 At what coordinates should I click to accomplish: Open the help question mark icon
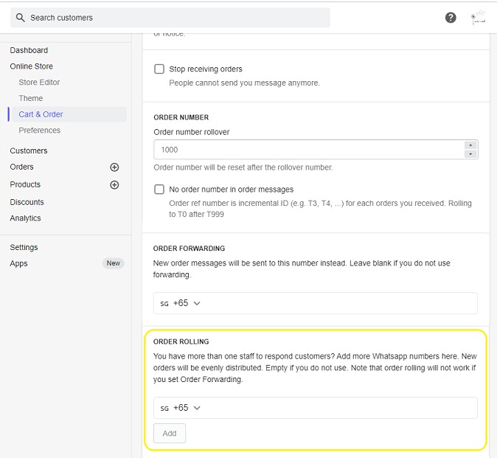coord(451,18)
